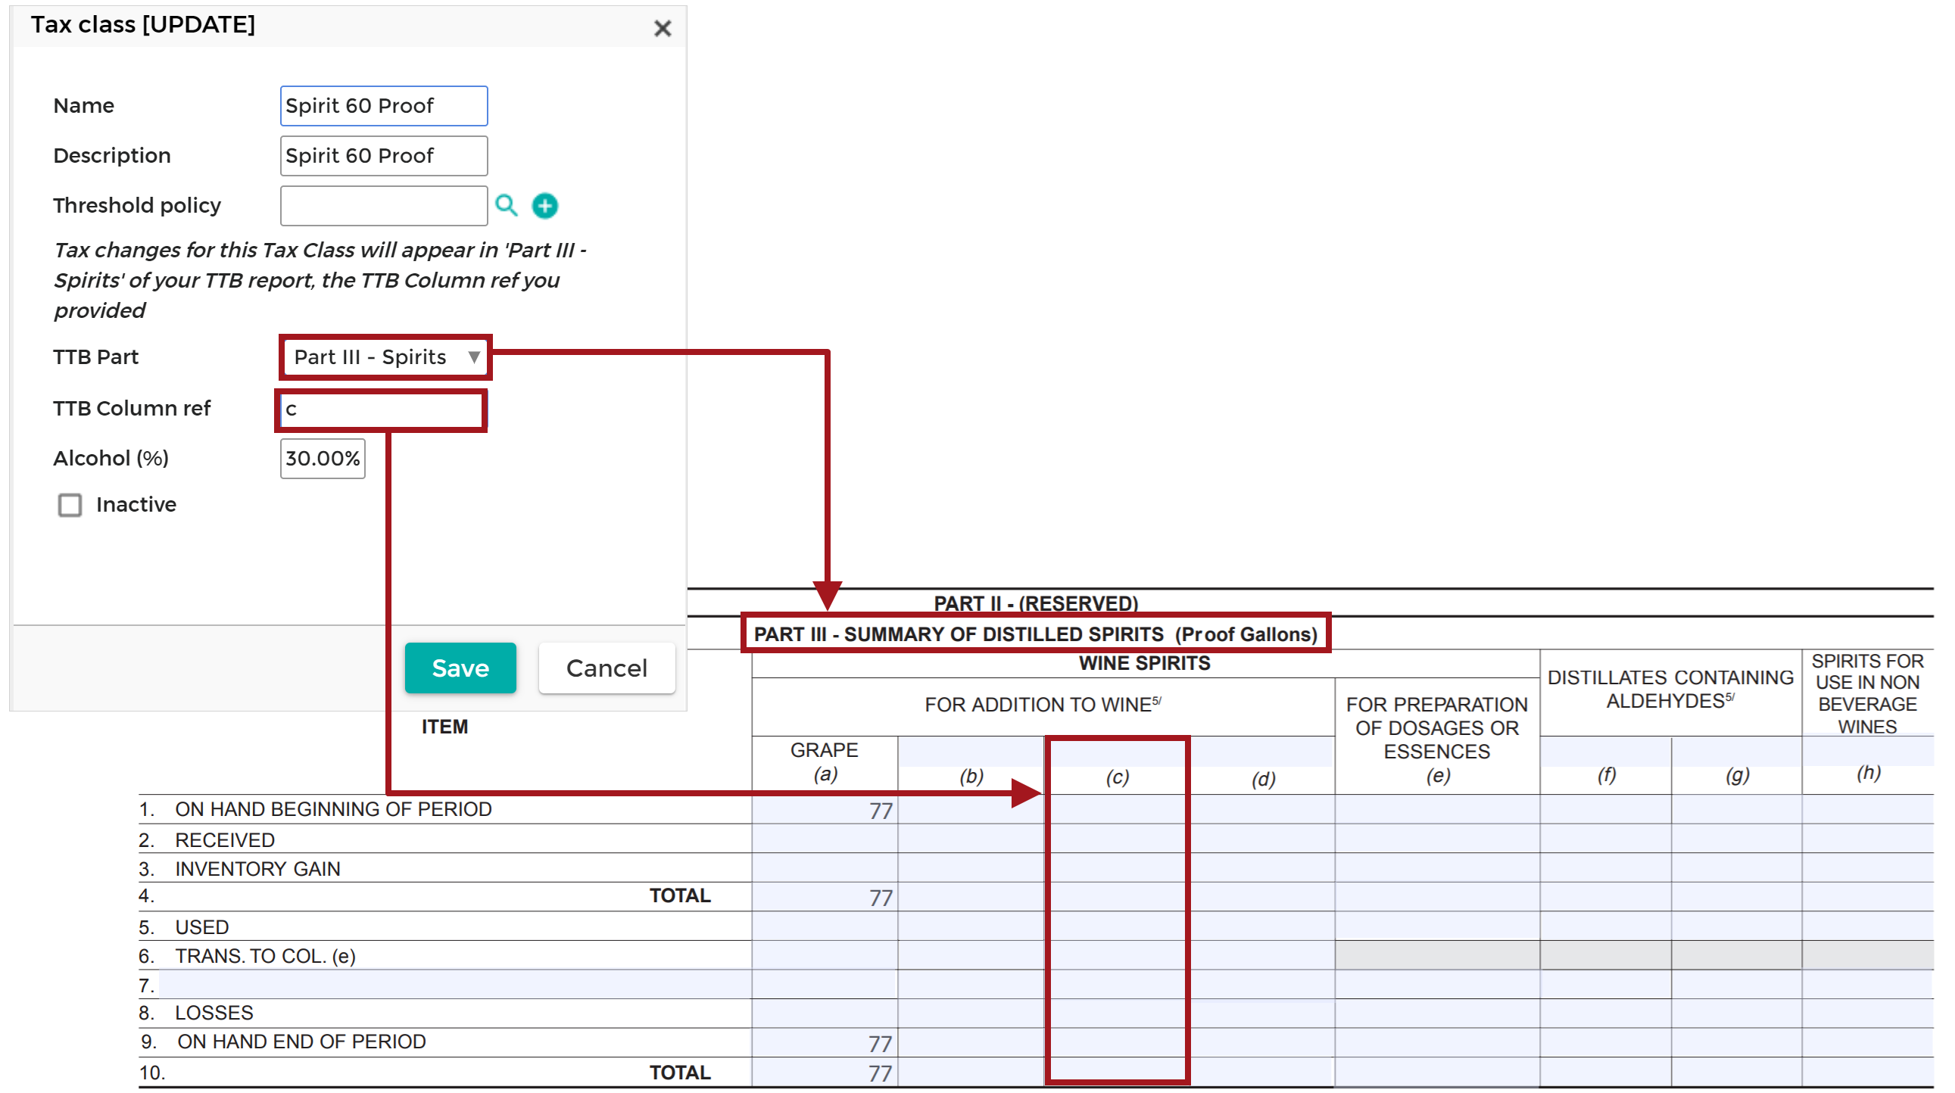Focus the Name input field

pos(383,105)
